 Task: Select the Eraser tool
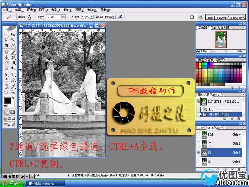coord(7,63)
